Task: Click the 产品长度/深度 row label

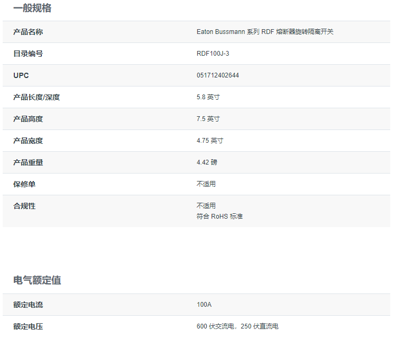Action: coord(40,97)
